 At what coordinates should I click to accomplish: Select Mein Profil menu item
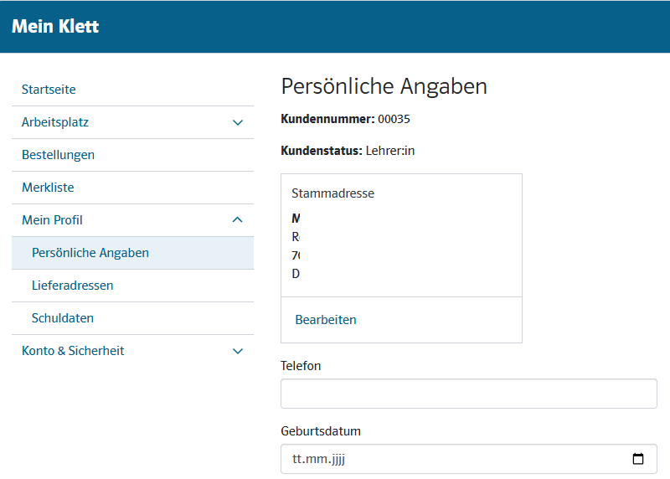[52, 220]
